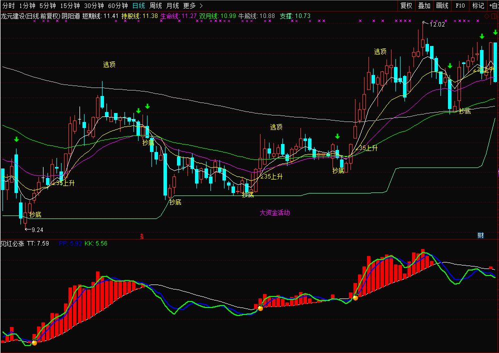Open the 15分钟 period tab
Screen dimensions: 499x353
point(69,5)
